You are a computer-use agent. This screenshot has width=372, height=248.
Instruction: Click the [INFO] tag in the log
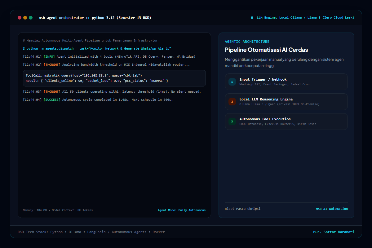(49, 57)
